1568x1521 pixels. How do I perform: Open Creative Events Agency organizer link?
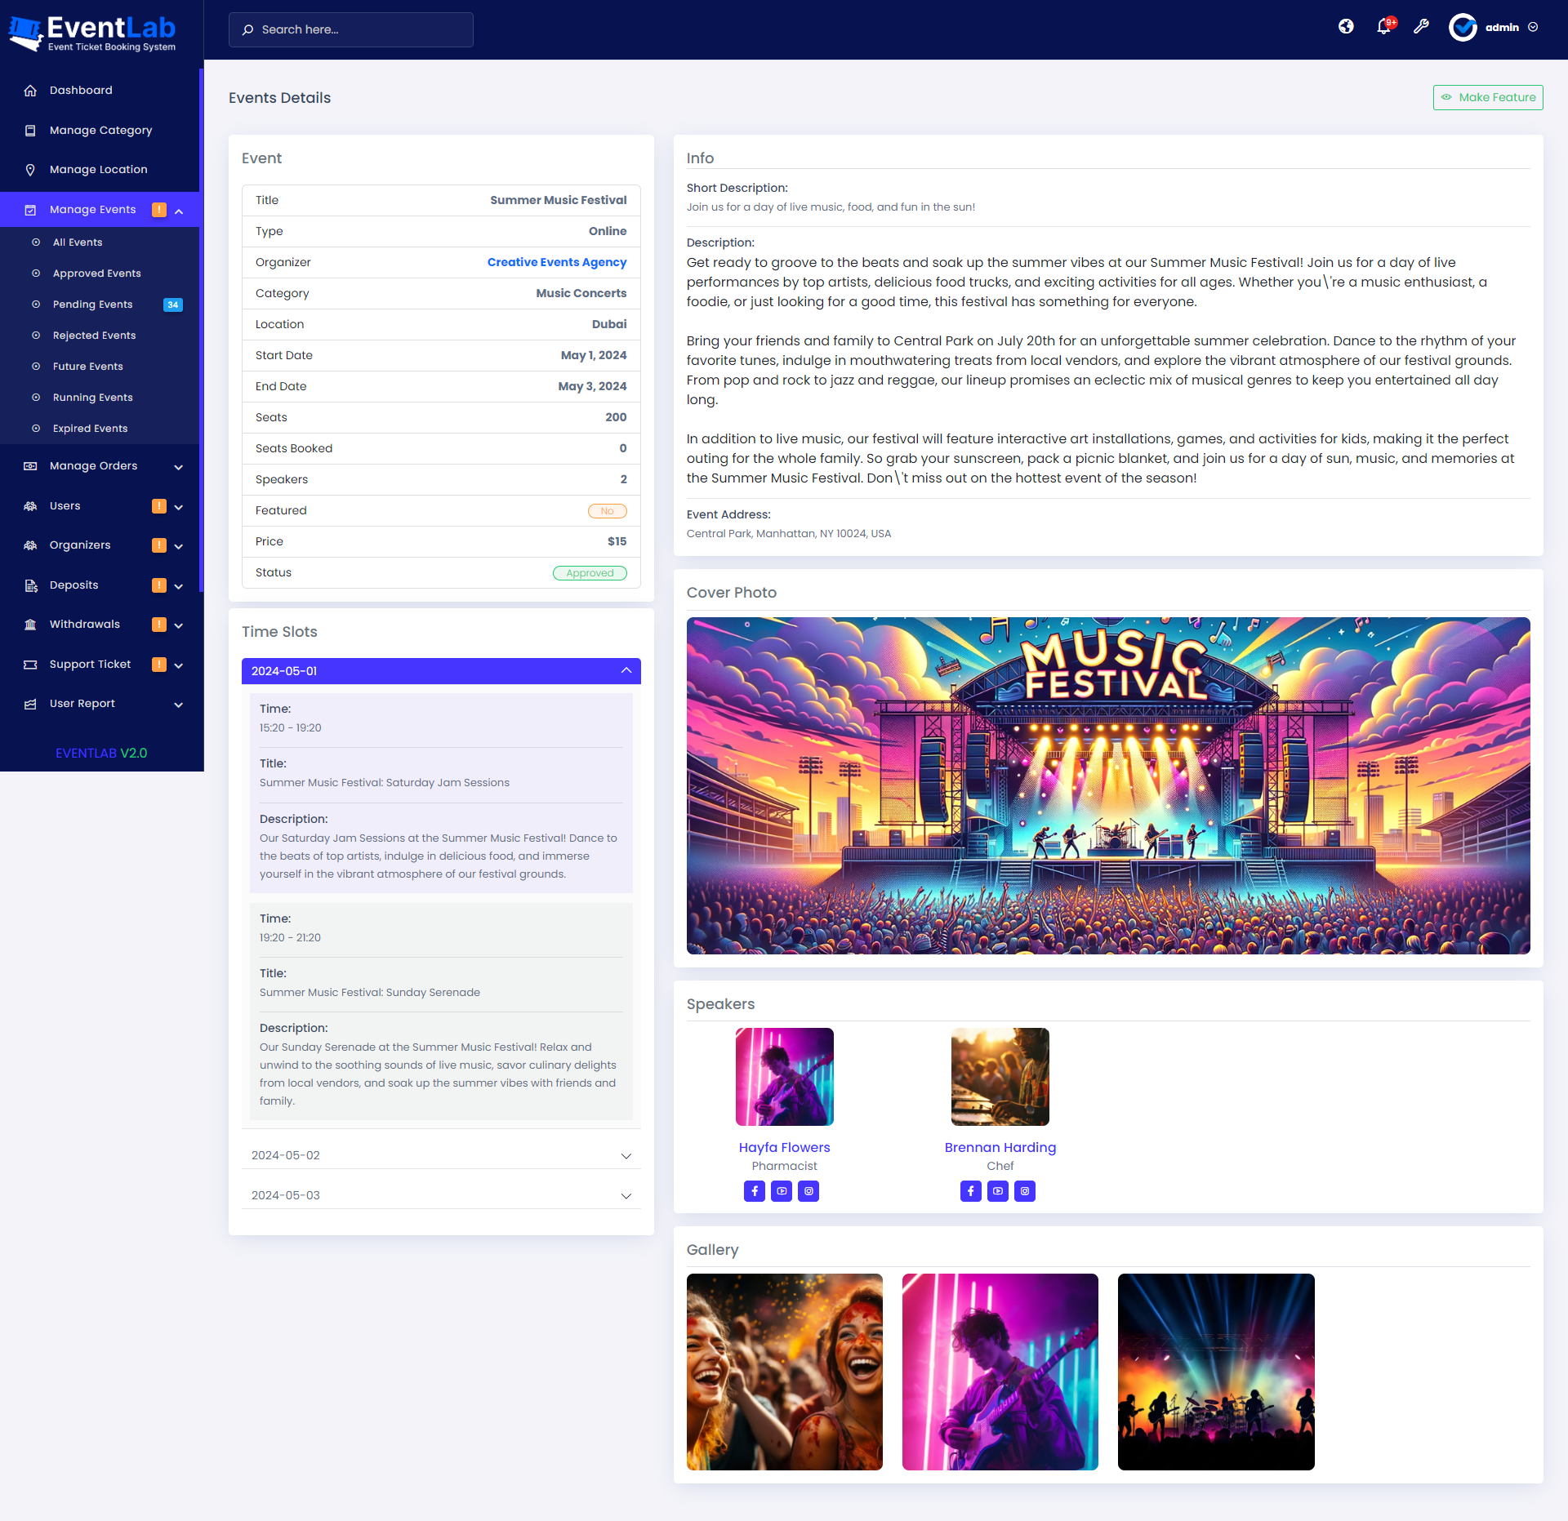(x=556, y=262)
